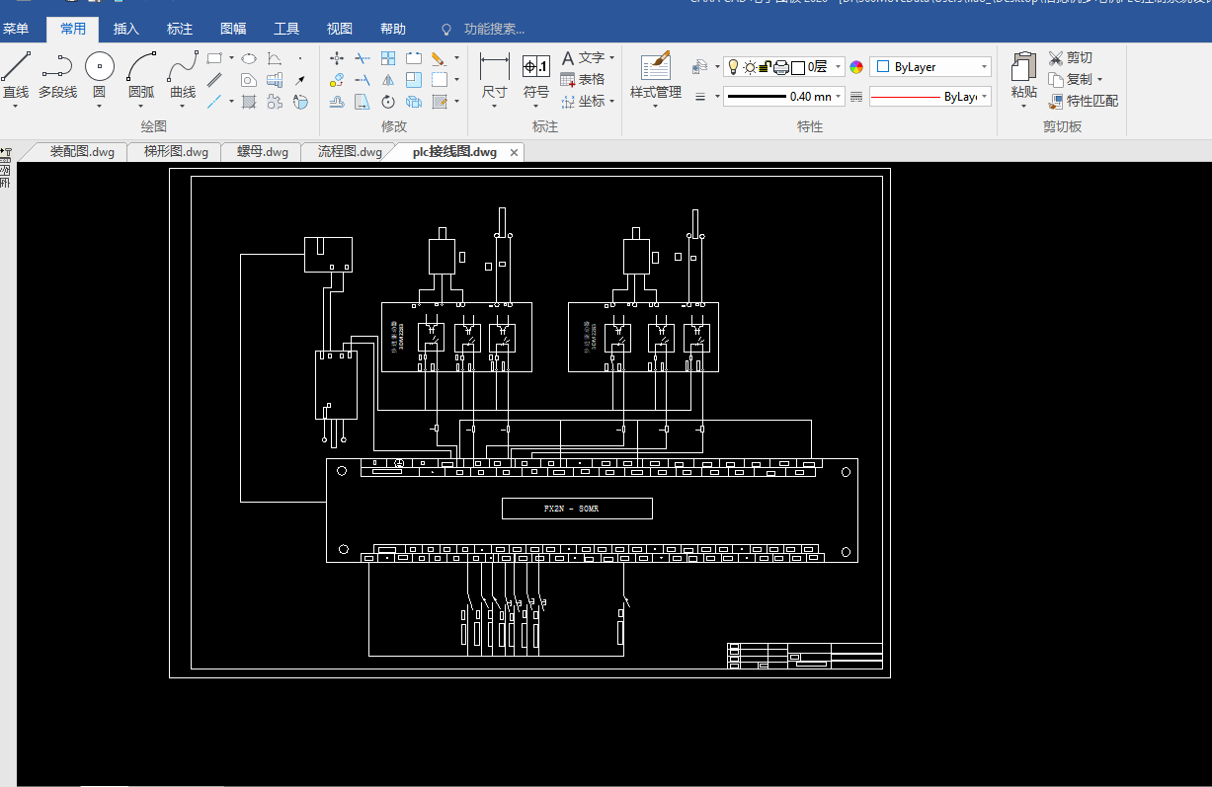
Task: Expand the ByLayer linetype dropdown
Action: (984, 97)
